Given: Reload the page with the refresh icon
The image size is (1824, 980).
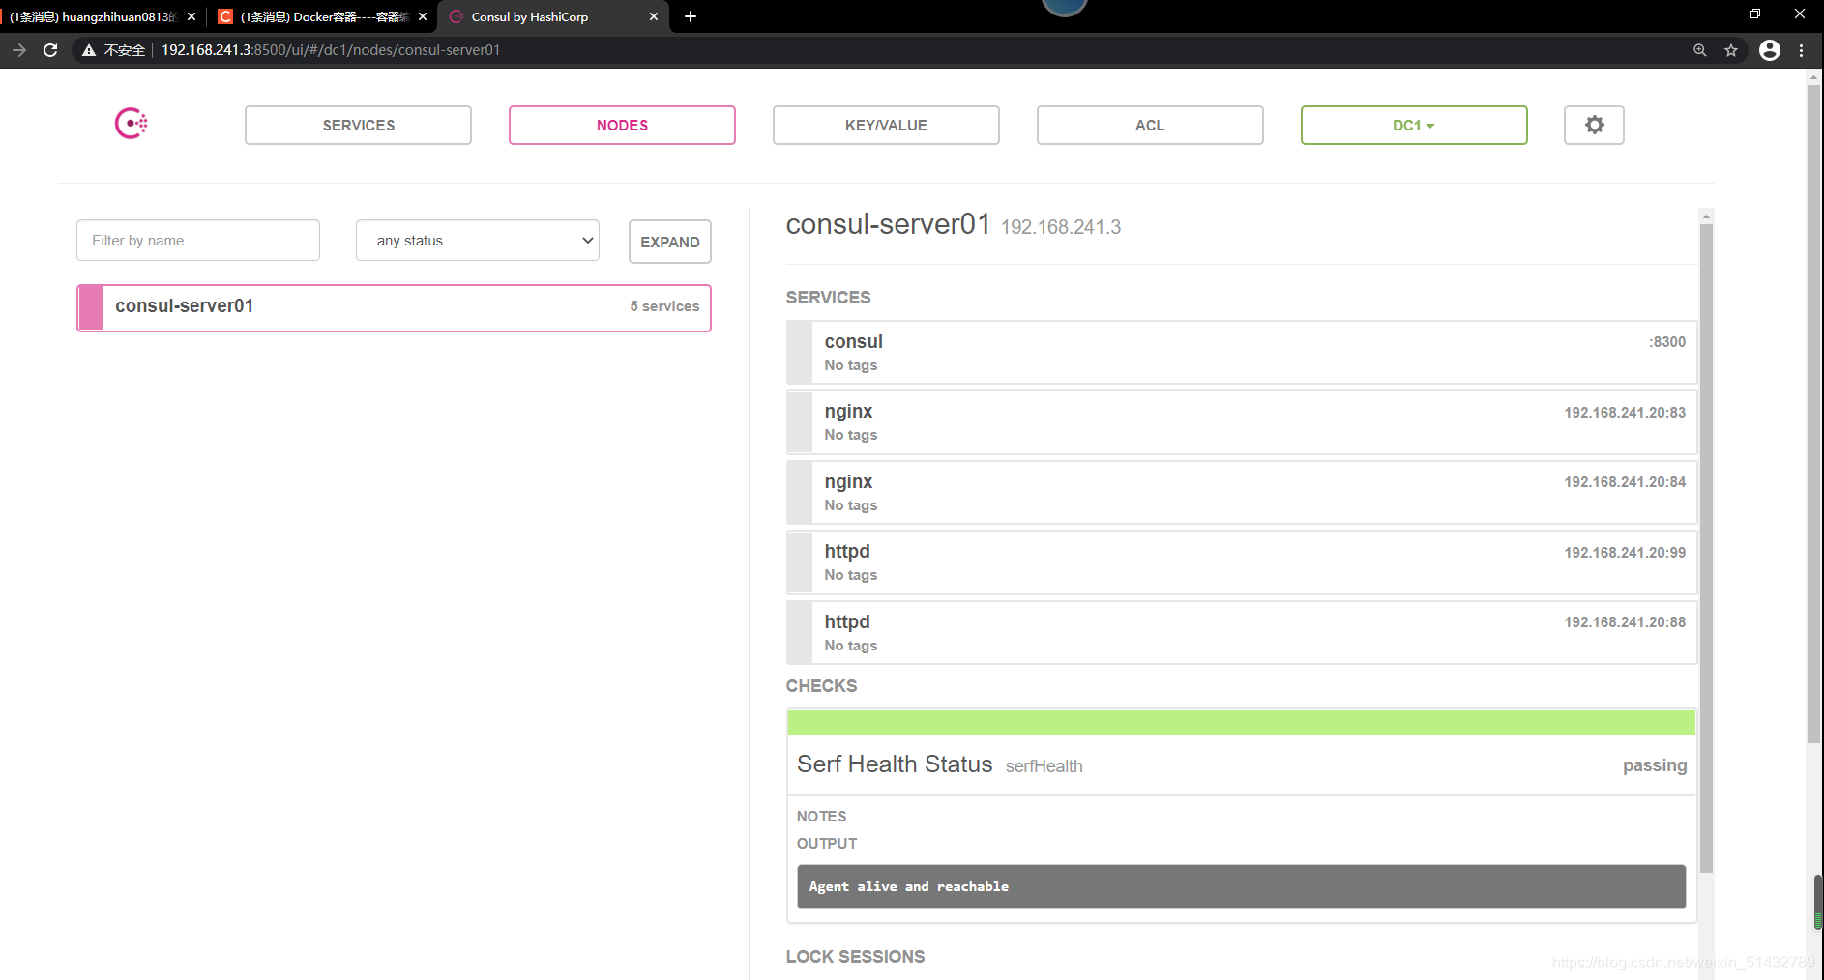Looking at the screenshot, I should tap(50, 50).
